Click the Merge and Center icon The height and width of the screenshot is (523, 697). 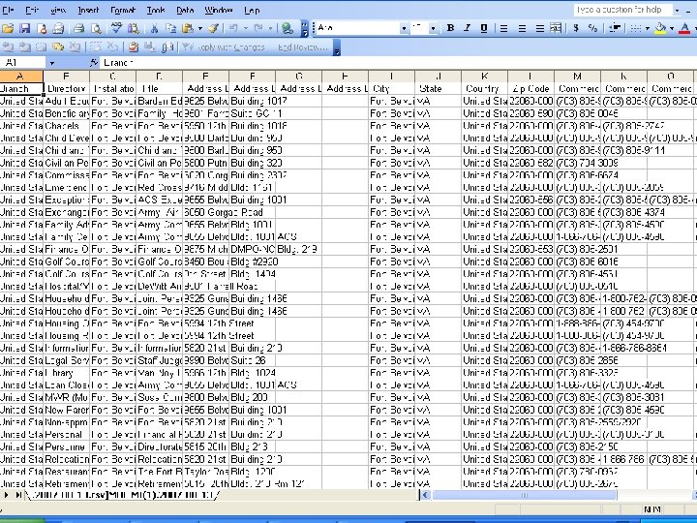click(556, 28)
